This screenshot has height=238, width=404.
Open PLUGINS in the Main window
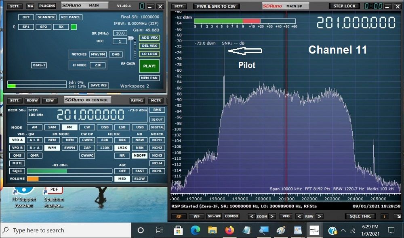click(x=47, y=6)
